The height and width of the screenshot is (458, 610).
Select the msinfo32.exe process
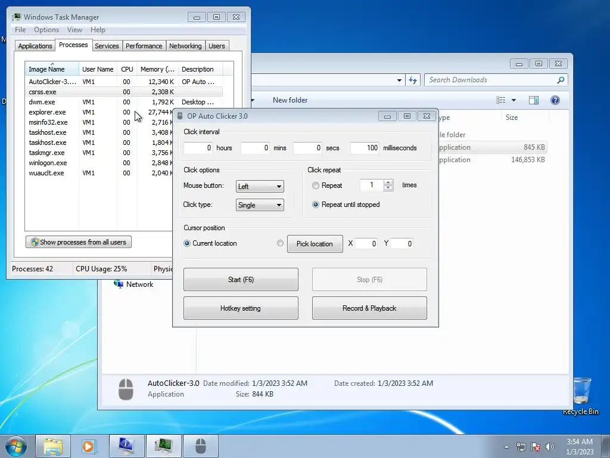tap(99, 122)
